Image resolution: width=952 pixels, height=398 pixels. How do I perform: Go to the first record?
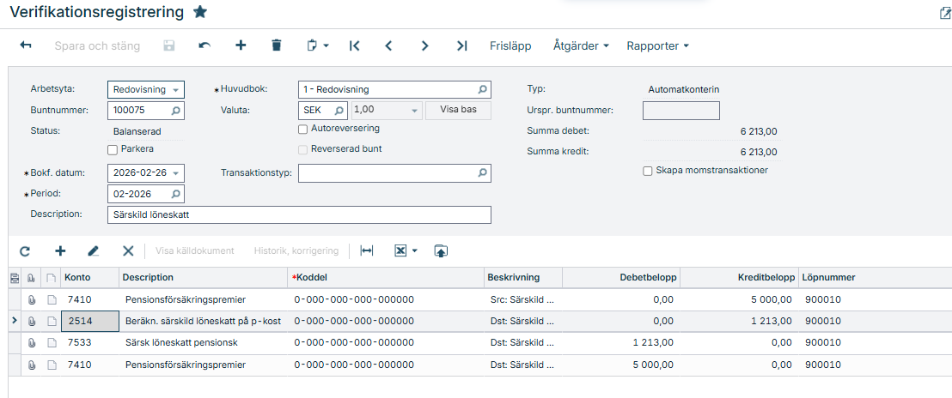tap(354, 45)
